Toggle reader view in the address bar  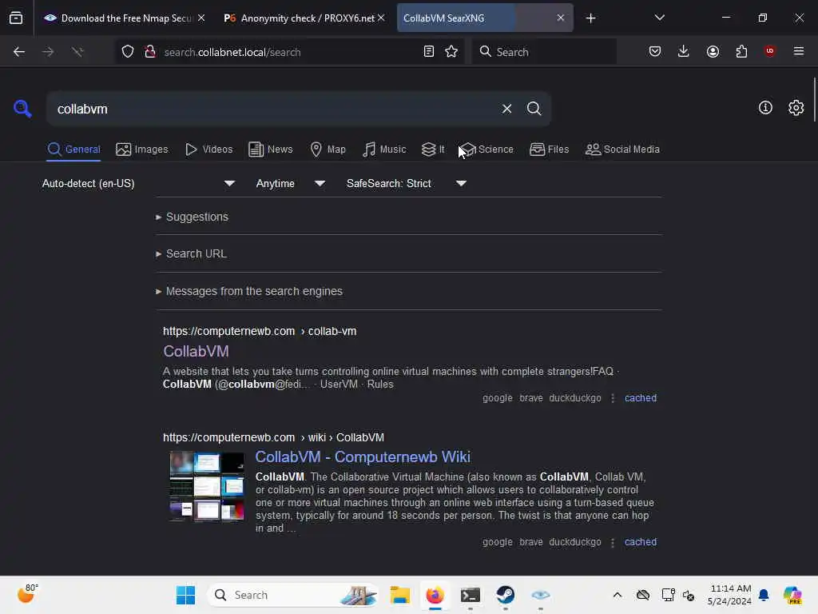pos(428,51)
